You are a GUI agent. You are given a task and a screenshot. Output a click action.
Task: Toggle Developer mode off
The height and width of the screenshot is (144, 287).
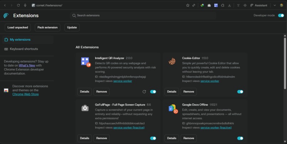click(x=281, y=15)
